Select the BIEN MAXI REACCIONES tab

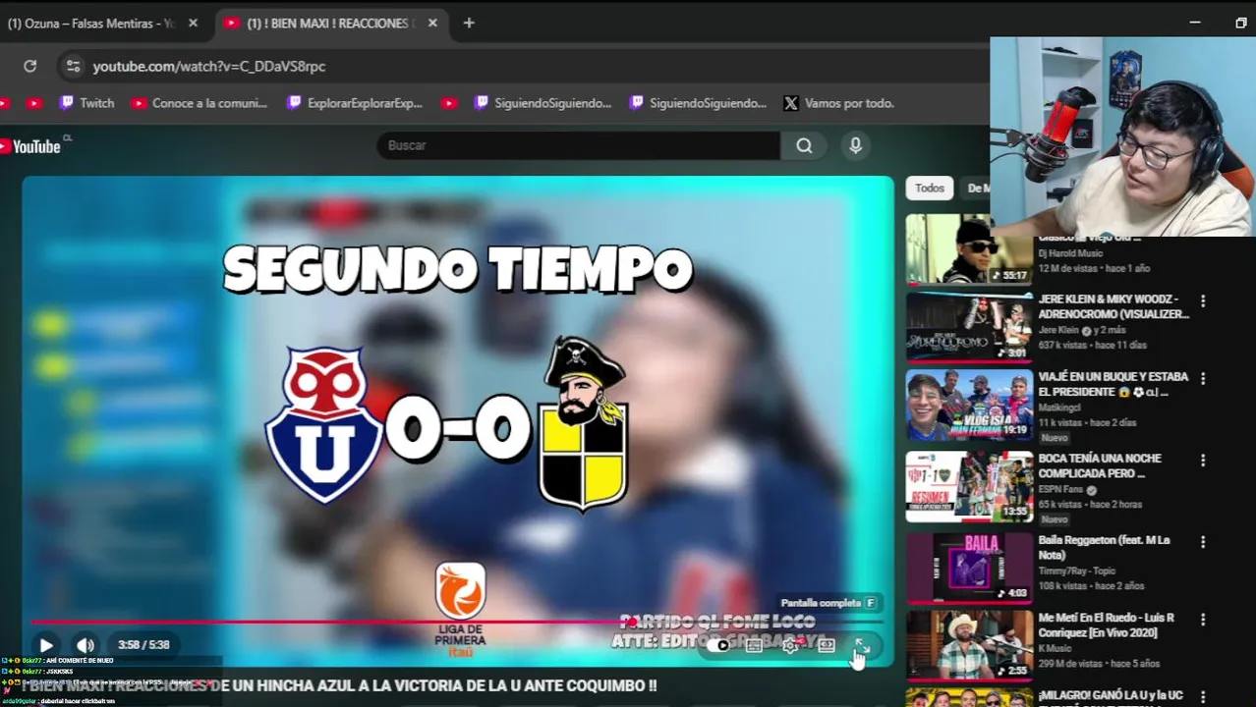(331, 23)
